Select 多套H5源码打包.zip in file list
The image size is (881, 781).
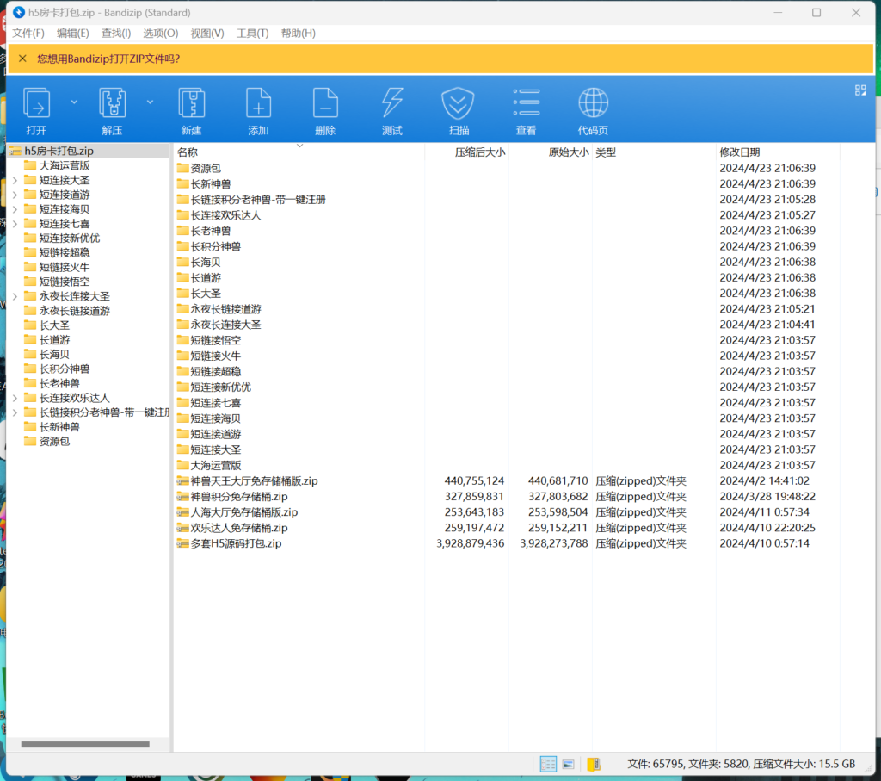(236, 543)
